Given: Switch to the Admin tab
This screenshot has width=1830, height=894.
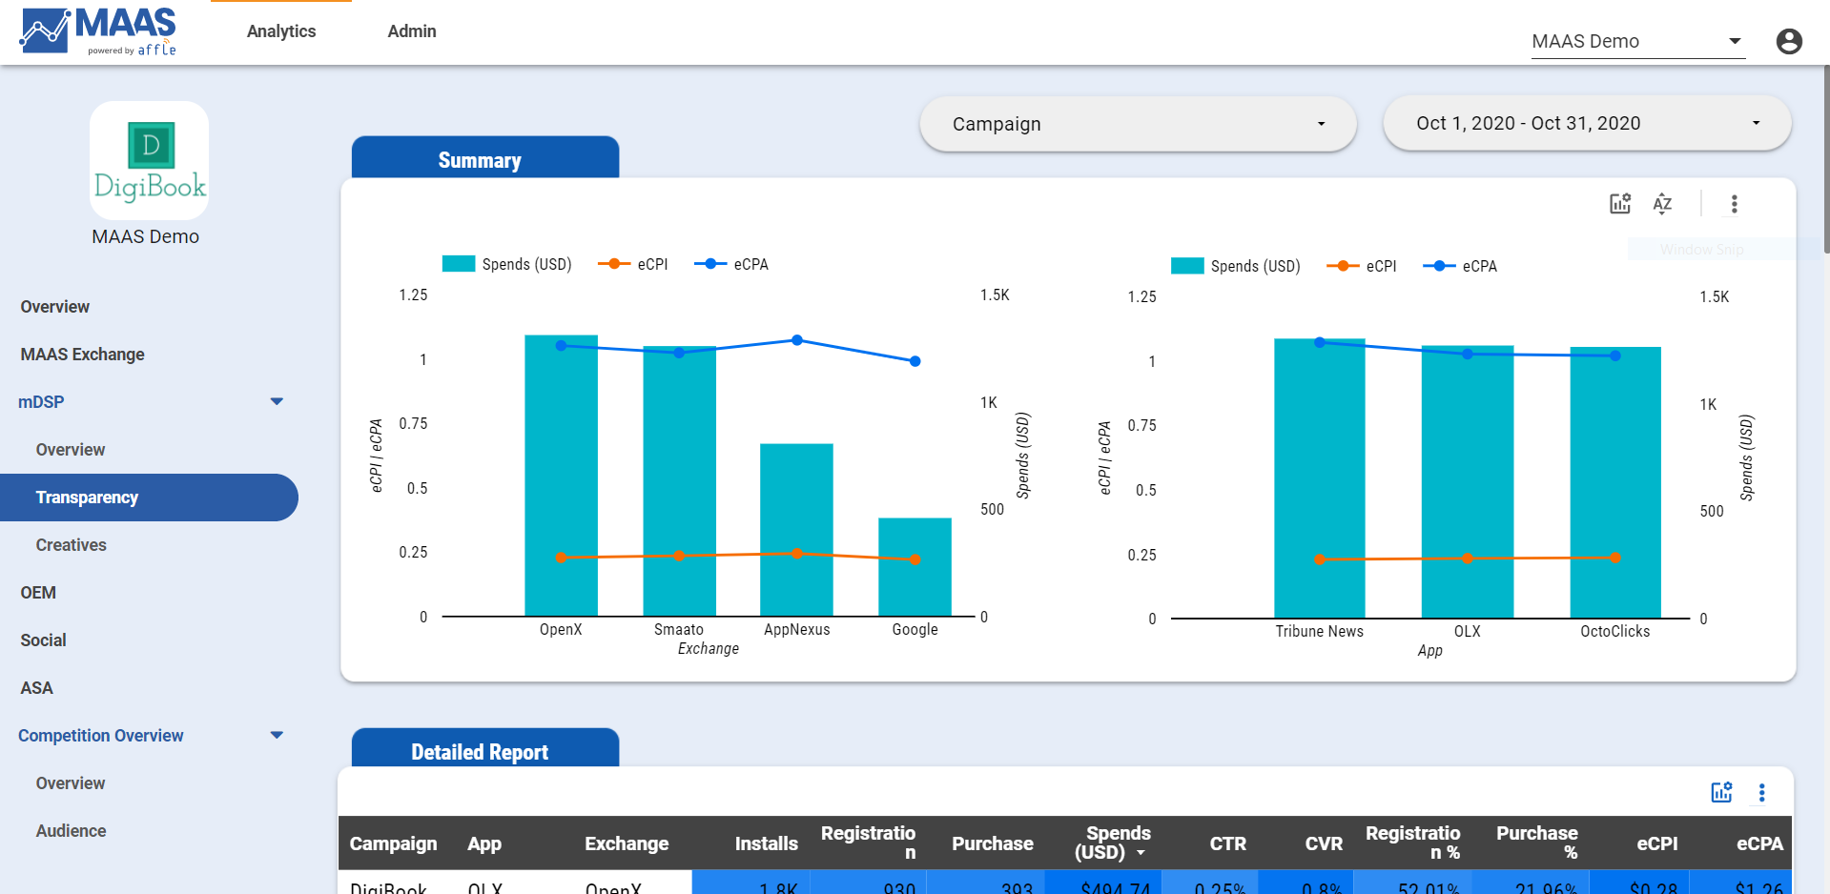Looking at the screenshot, I should pyautogui.click(x=411, y=30).
